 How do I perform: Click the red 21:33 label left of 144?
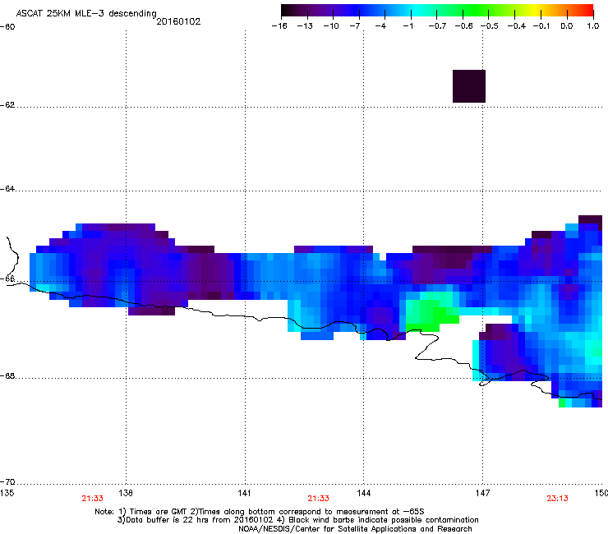(x=318, y=499)
